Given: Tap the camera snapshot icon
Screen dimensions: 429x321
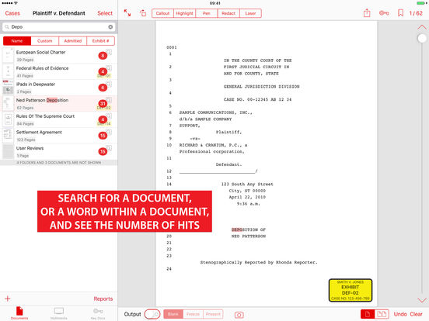Looking at the screenshot, I should pos(239,315).
